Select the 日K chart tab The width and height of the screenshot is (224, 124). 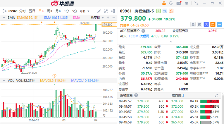[41, 11]
